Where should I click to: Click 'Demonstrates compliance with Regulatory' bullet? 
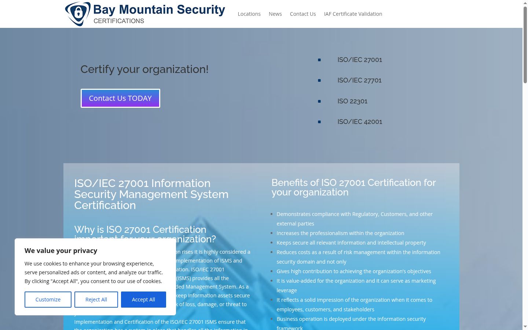(x=355, y=219)
